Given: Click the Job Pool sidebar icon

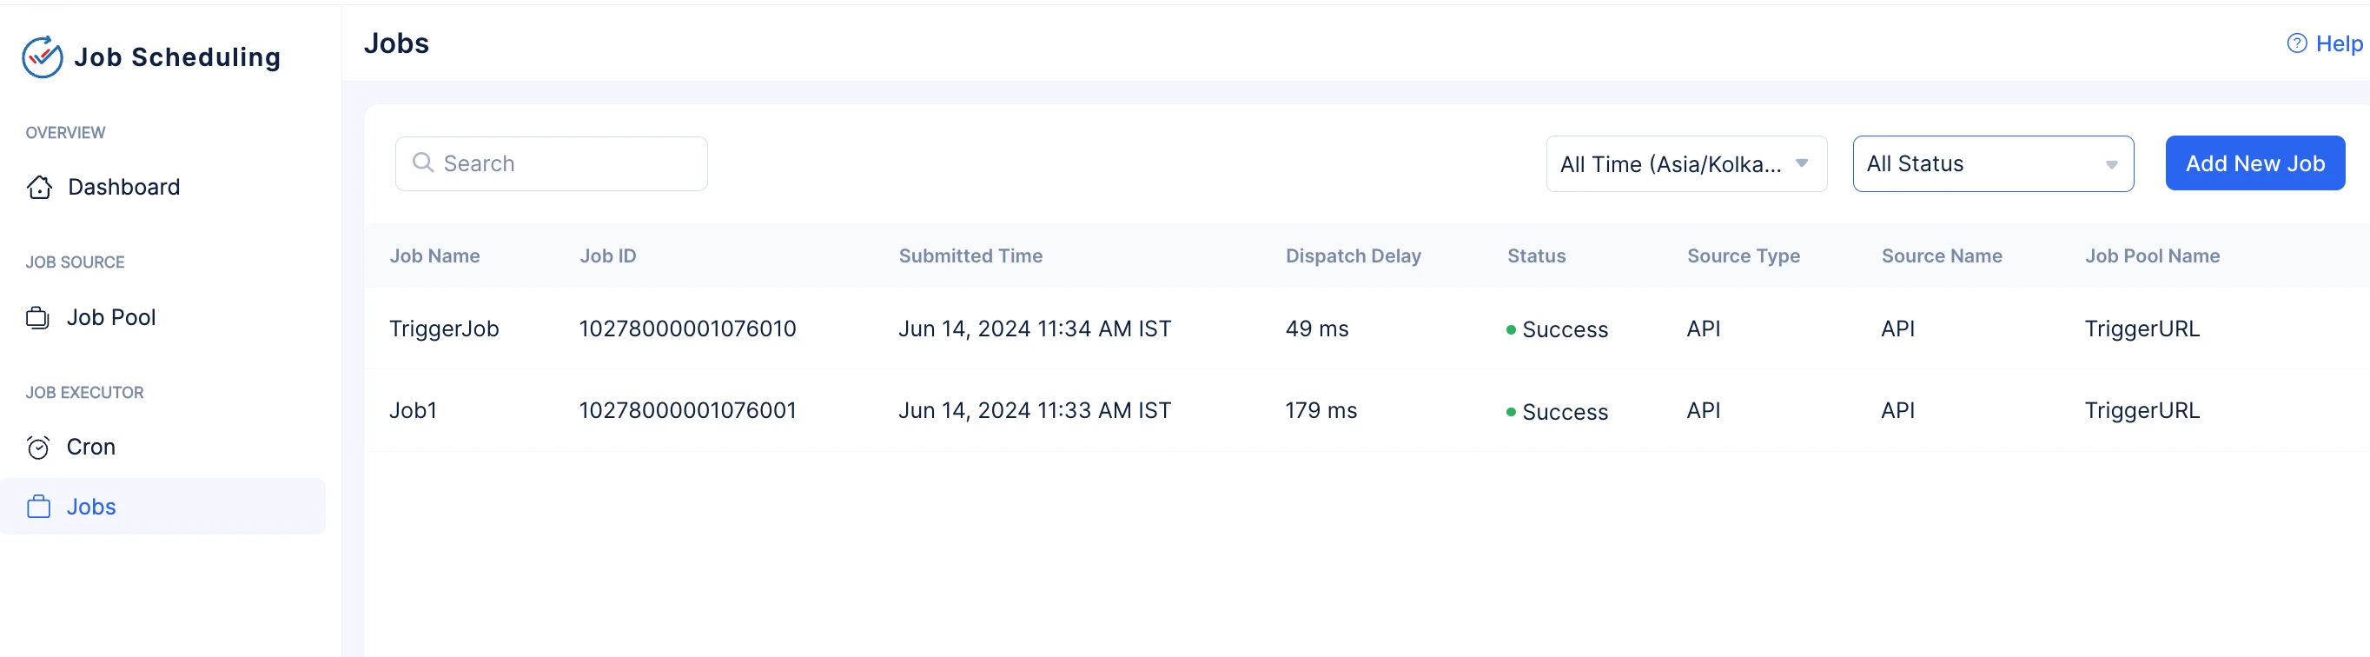Looking at the screenshot, I should 37,317.
